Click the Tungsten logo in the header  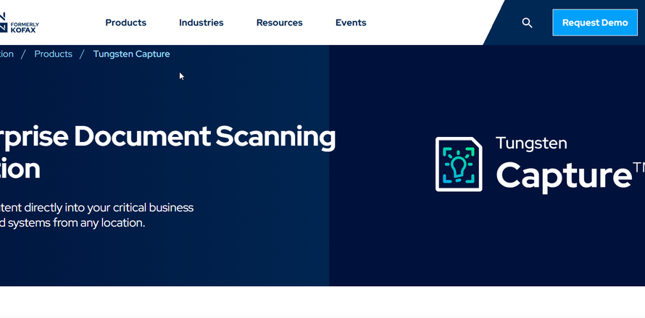pyautogui.click(x=4, y=22)
